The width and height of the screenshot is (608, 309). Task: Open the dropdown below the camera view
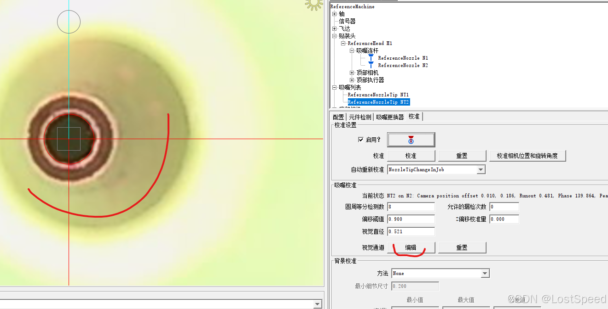(317, 304)
